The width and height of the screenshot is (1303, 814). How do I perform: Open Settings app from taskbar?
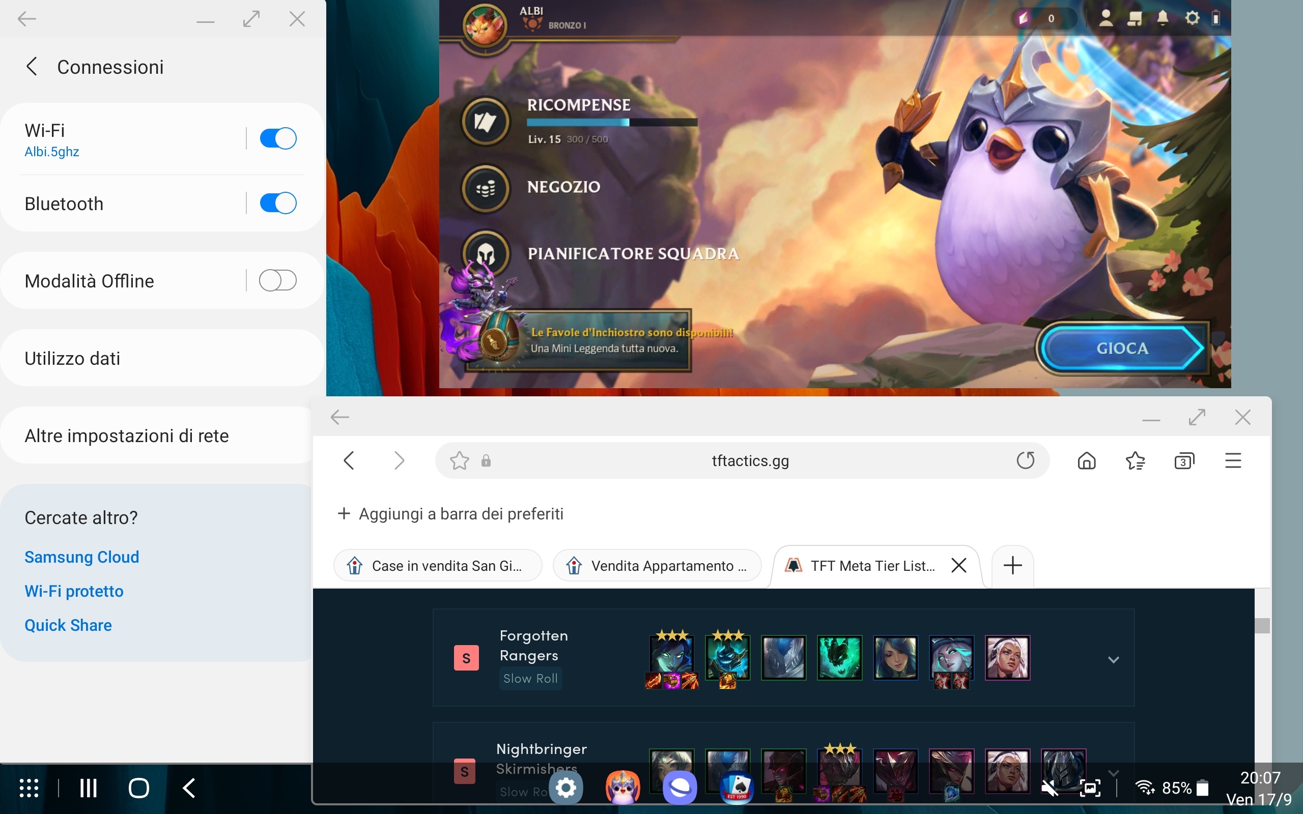point(566,788)
